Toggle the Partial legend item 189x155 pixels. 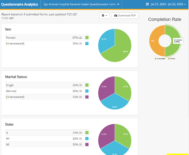[171, 59]
